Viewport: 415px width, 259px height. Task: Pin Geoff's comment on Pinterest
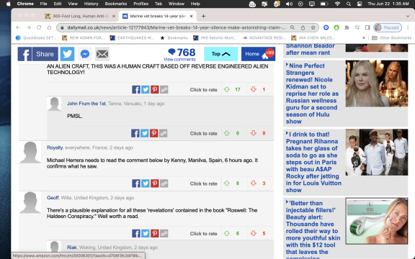click(x=155, y=233)
